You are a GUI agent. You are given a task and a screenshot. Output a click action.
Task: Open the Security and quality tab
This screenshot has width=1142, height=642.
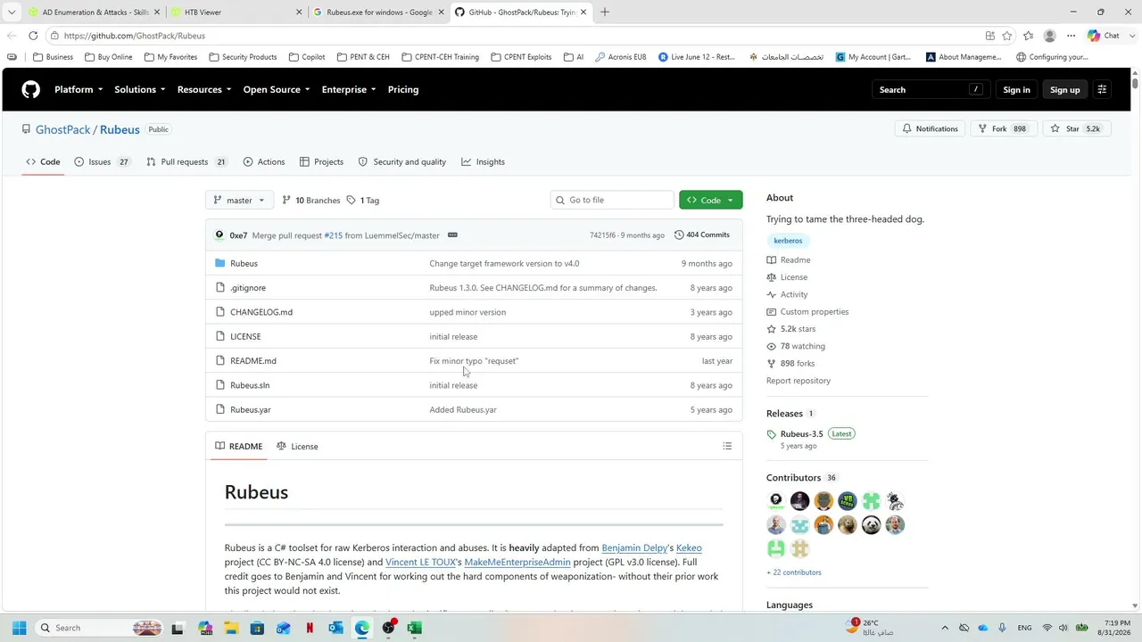(402, 162)
